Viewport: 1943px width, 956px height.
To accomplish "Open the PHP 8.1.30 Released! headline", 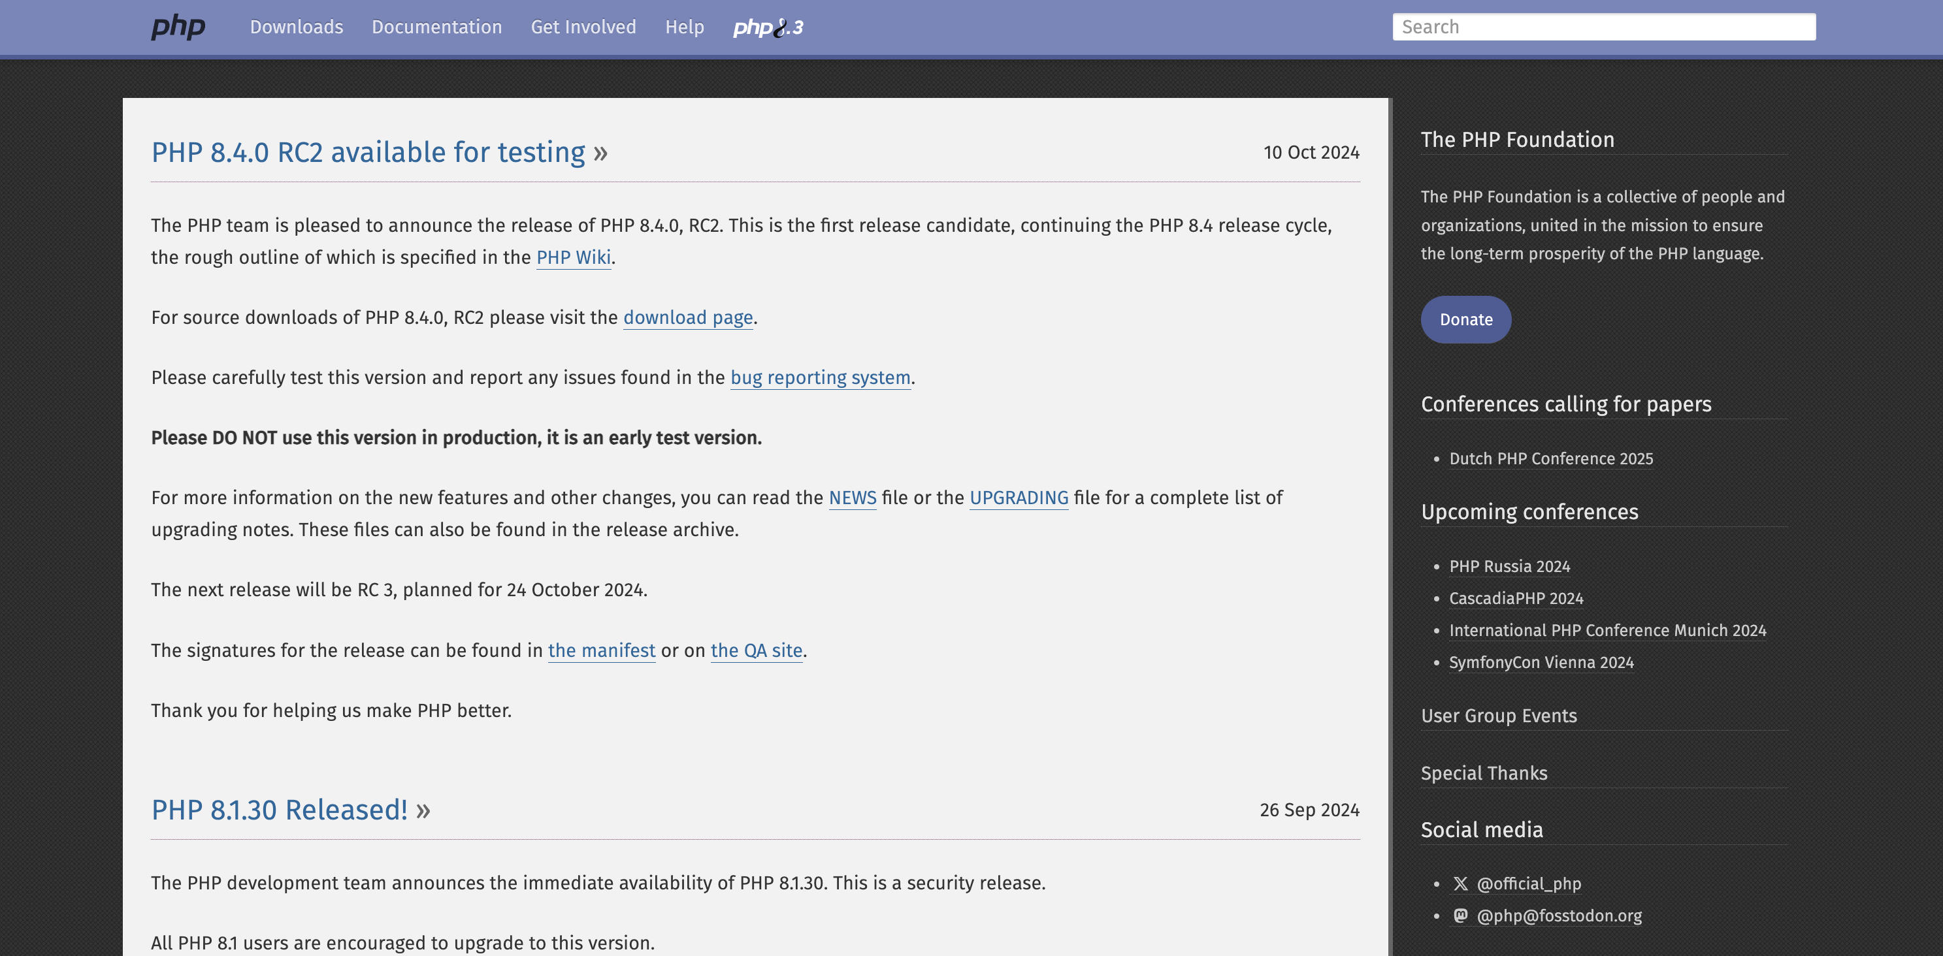I will point(290,810).
